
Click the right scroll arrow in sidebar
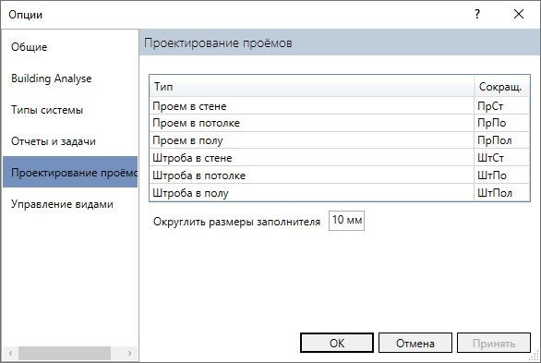click(x=130, y=354)
